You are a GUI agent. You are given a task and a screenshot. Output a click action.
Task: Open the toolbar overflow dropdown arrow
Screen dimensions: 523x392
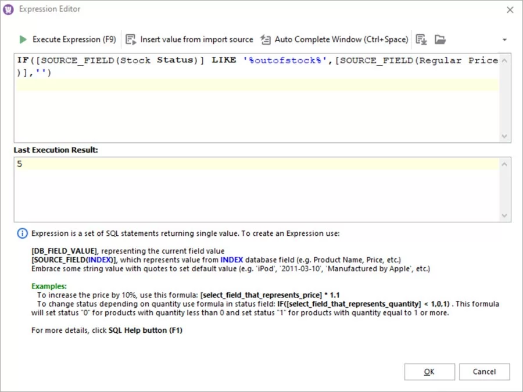[x=504, y=39]
